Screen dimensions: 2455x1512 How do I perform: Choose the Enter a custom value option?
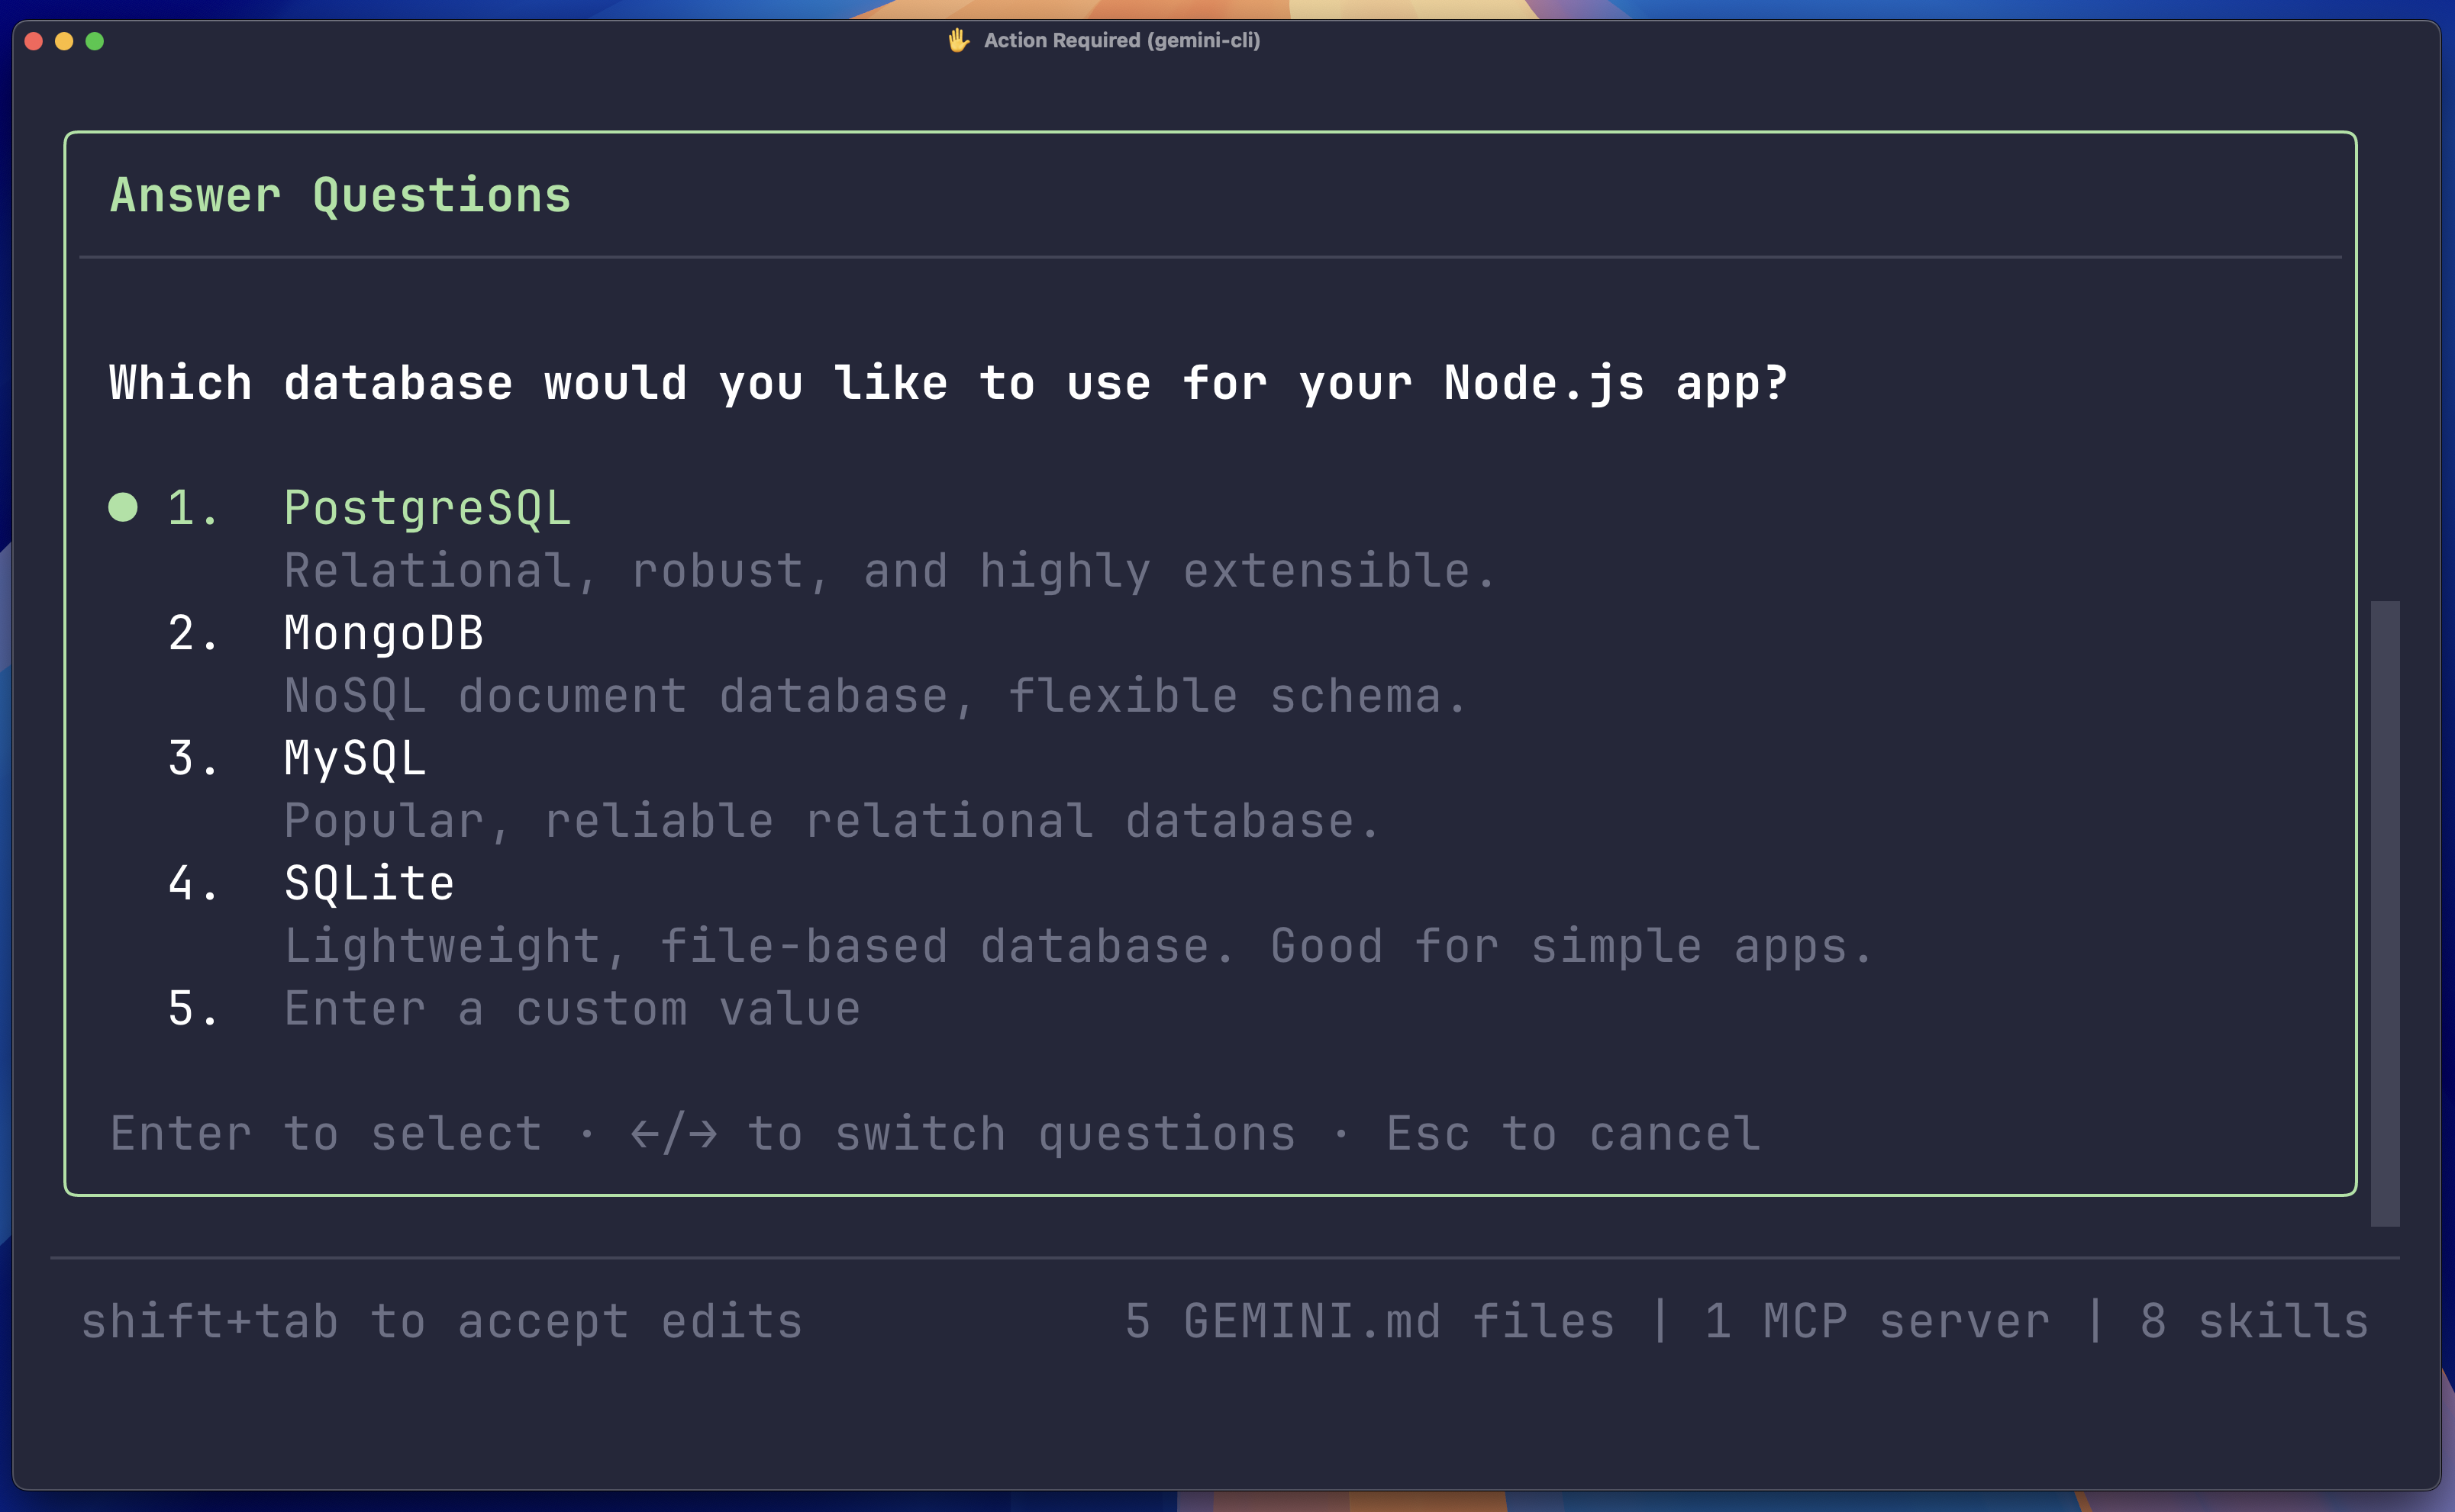[x=570, y=1008]
